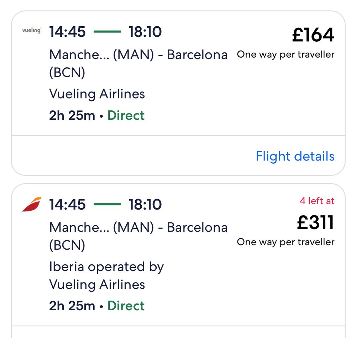Click the Vueling logo on the first flight
Viewport: 356px width, 338px height.
pos(31,31)
